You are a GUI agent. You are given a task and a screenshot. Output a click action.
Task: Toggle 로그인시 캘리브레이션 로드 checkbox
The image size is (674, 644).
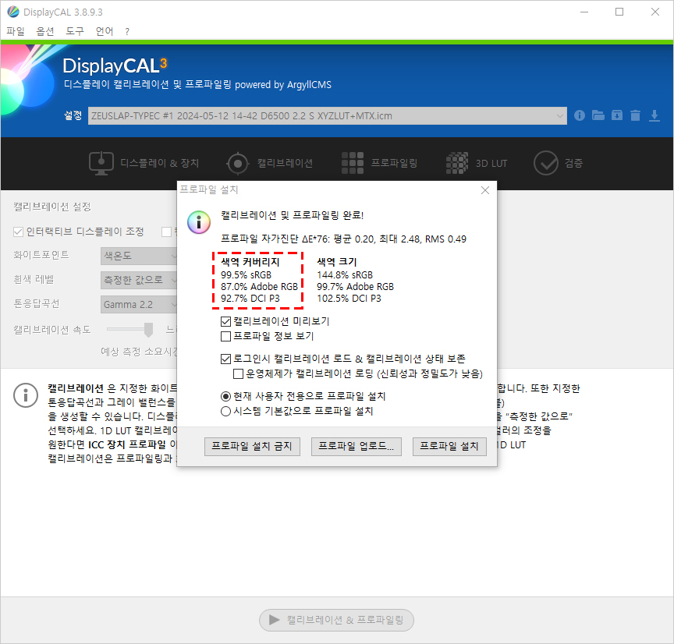coord(225,359)
